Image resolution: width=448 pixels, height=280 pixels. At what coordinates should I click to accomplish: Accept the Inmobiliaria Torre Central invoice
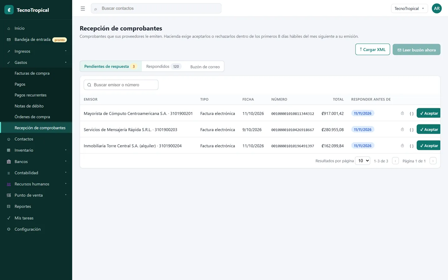[x=428, y=146]
